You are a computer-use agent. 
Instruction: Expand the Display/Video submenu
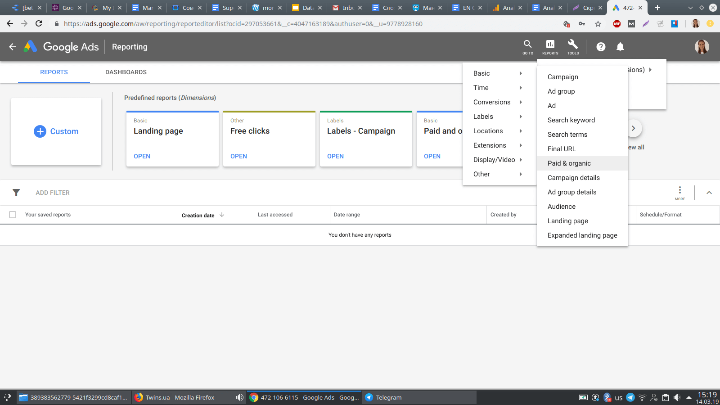pos(499,160)
